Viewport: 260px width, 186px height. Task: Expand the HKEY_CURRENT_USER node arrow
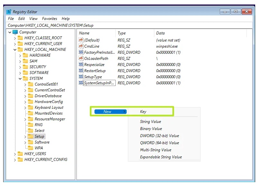15,44
